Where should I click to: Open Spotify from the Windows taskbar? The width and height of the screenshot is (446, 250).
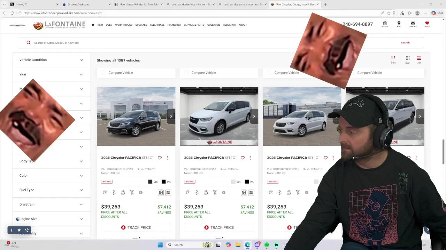267,245
